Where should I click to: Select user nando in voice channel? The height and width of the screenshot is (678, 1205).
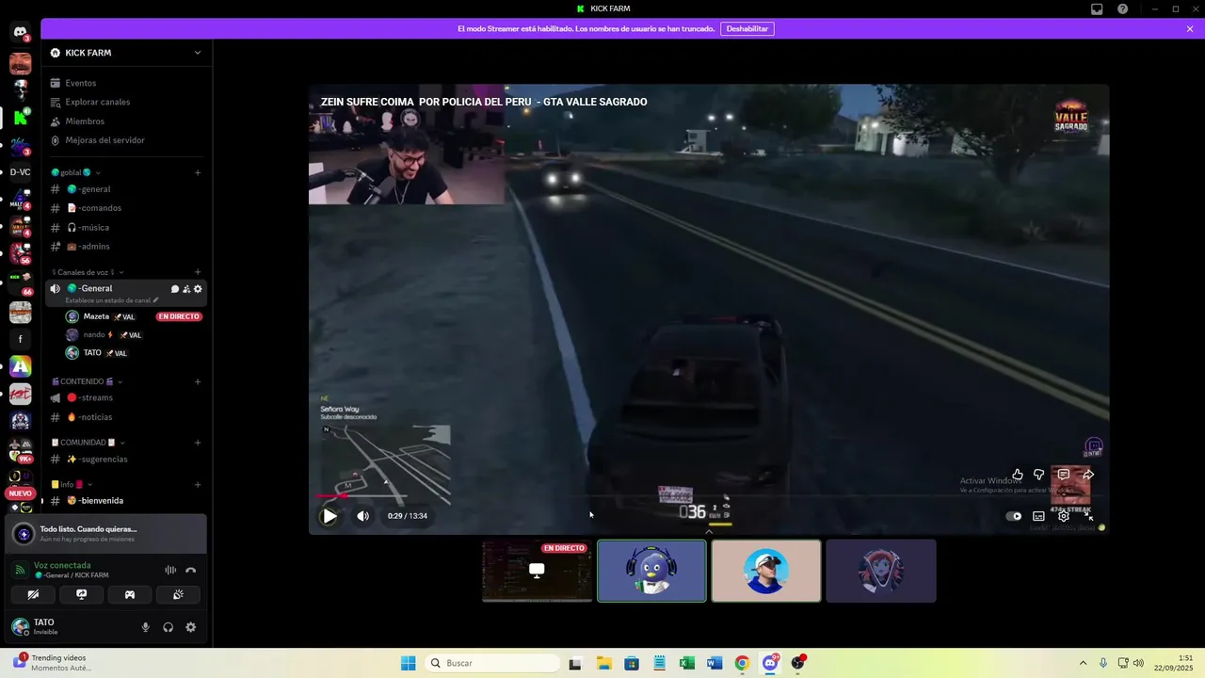pyautogui.click(x=94, y=334)
